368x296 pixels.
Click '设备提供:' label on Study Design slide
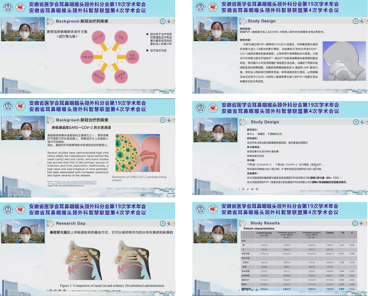[x=252, y=173]
